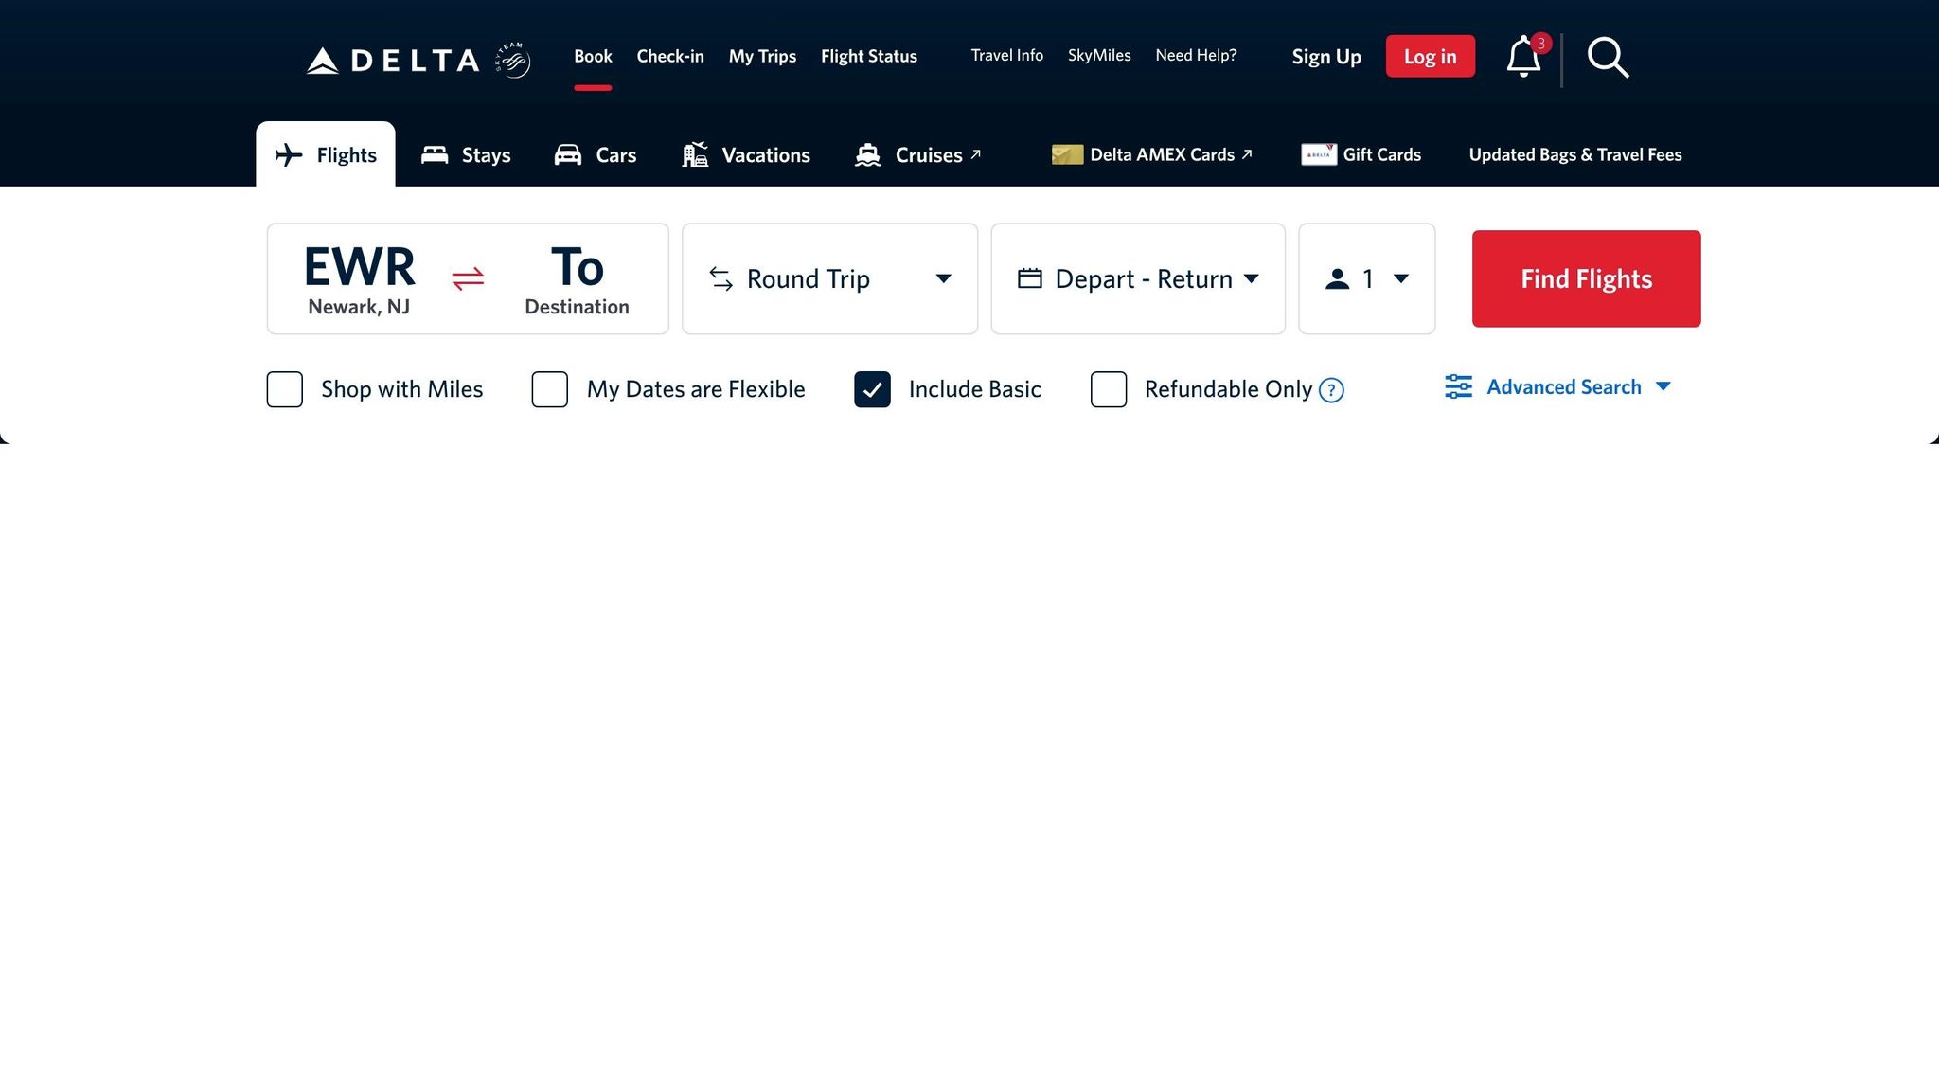Click the Refundable Only help icon
Image resolution: width=1939 pixels, height=1091 pixels.
click(x=1331, y=390)
